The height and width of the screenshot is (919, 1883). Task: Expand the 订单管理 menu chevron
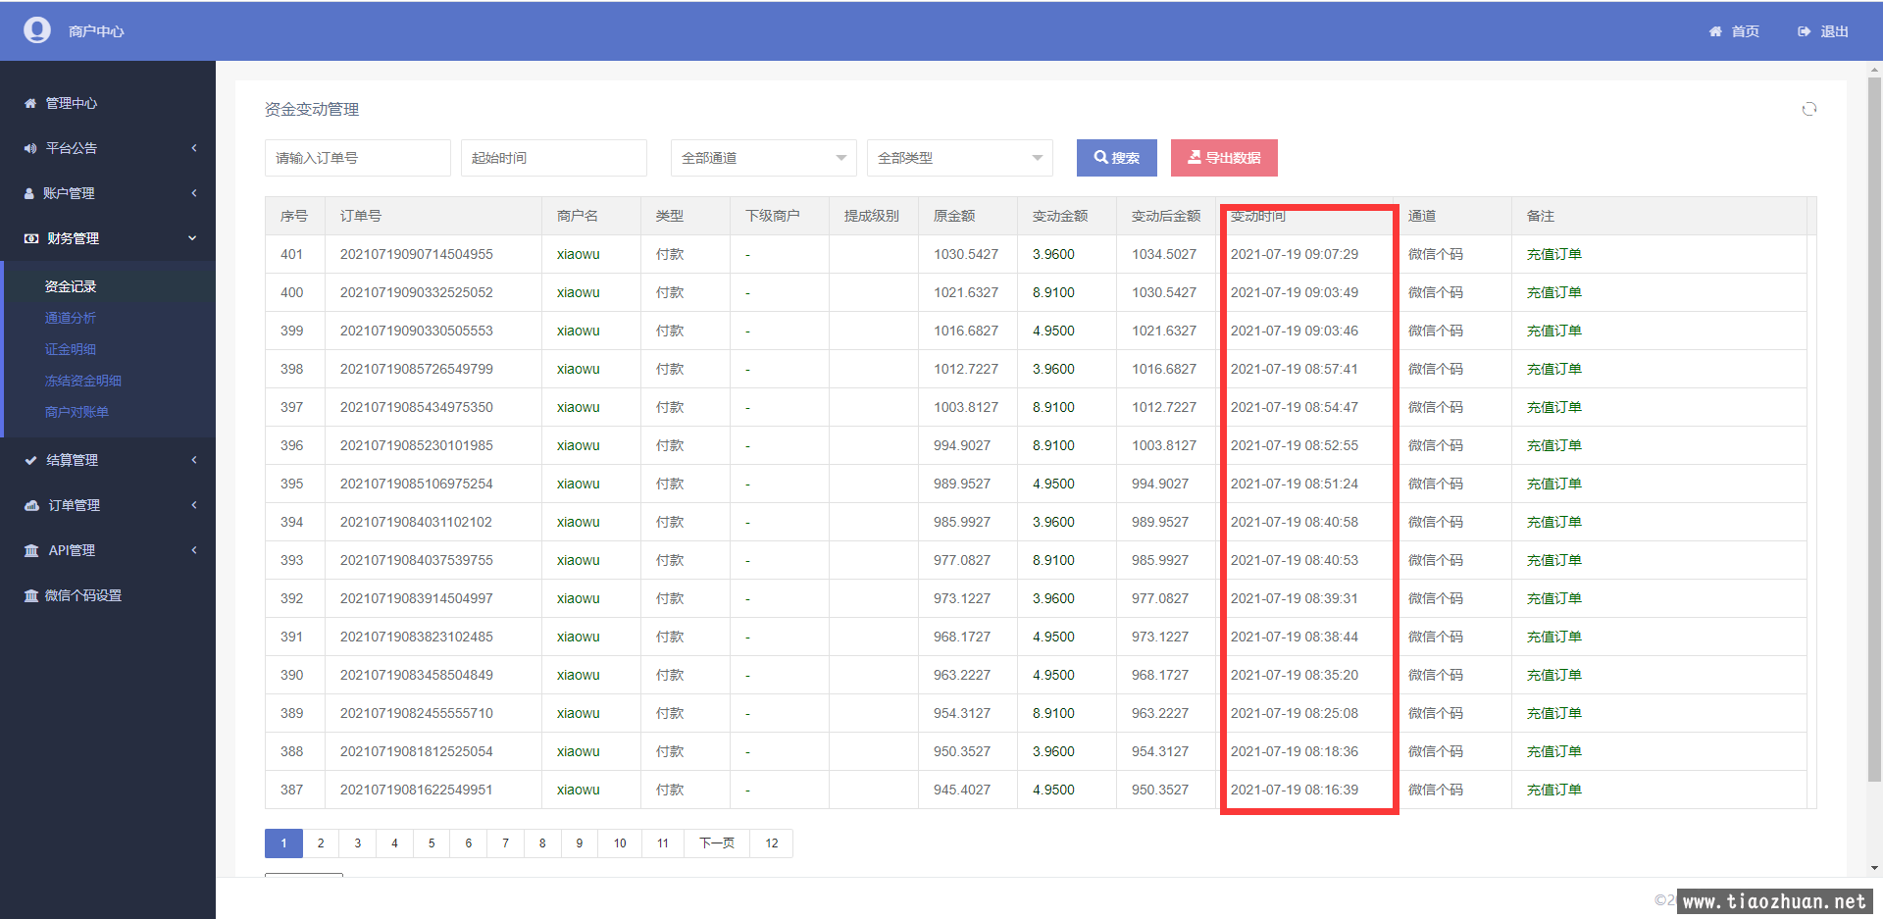[x=194, y=505]
